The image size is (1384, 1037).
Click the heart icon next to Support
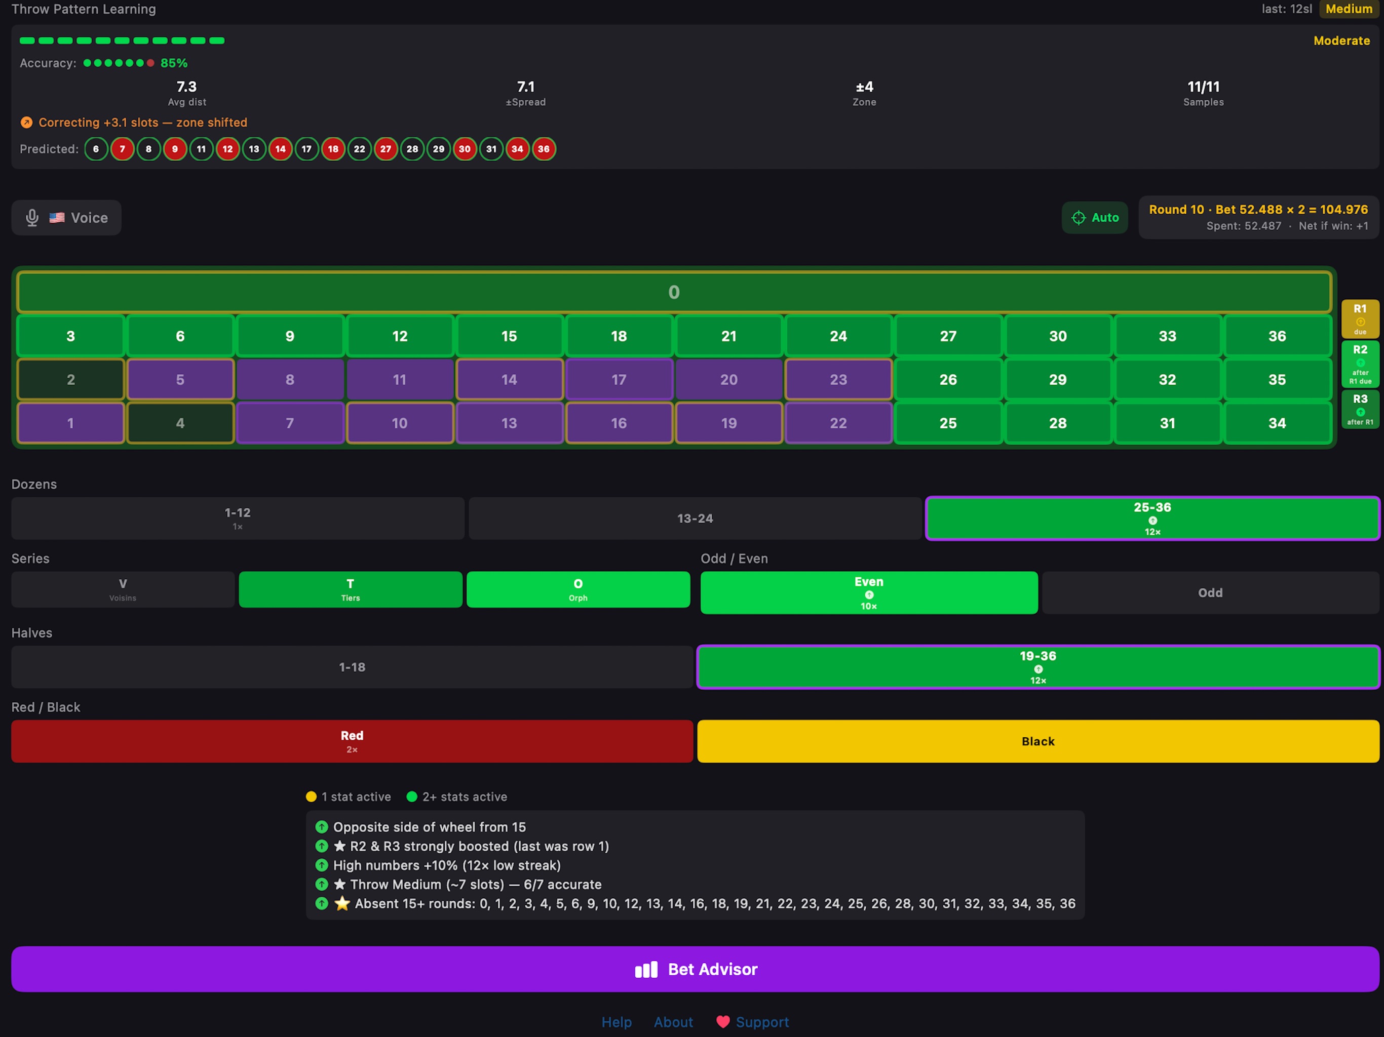[723, 1022]
